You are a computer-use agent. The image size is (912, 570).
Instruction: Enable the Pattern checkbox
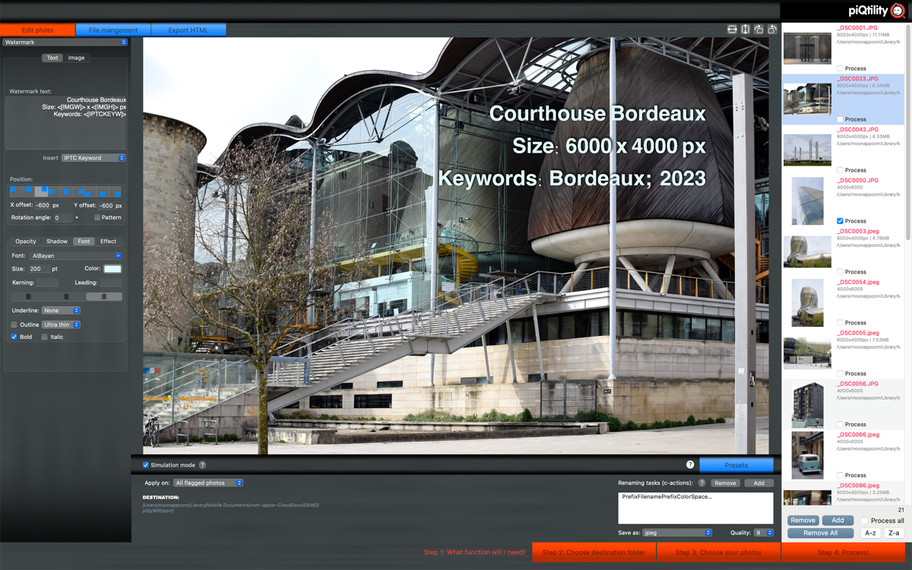(x=97, y=217)
